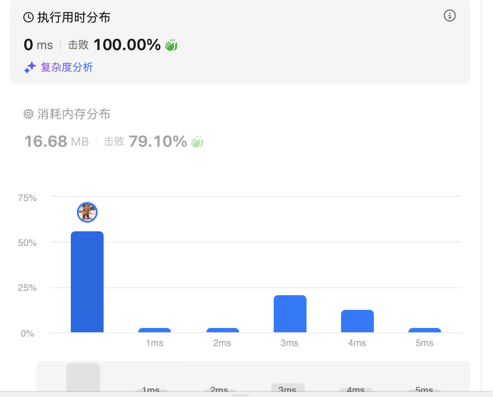Click the small 2ms bar in chart

(223, 330)
